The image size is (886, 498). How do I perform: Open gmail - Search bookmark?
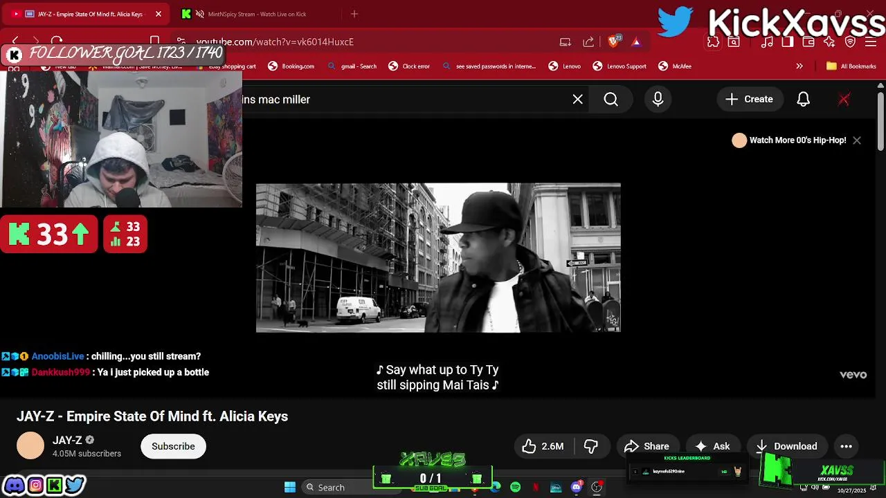pos(352,66)
